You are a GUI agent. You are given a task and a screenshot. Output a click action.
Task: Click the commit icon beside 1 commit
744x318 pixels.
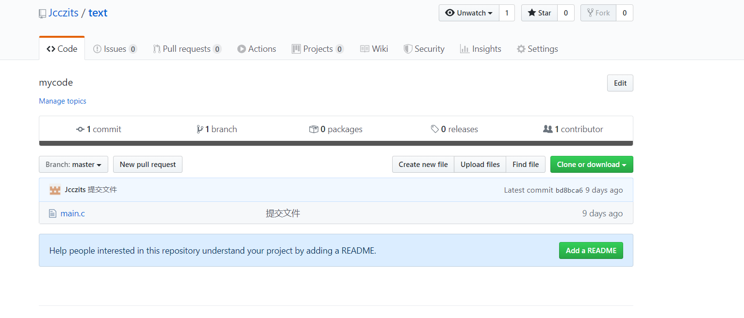(81, 129)
